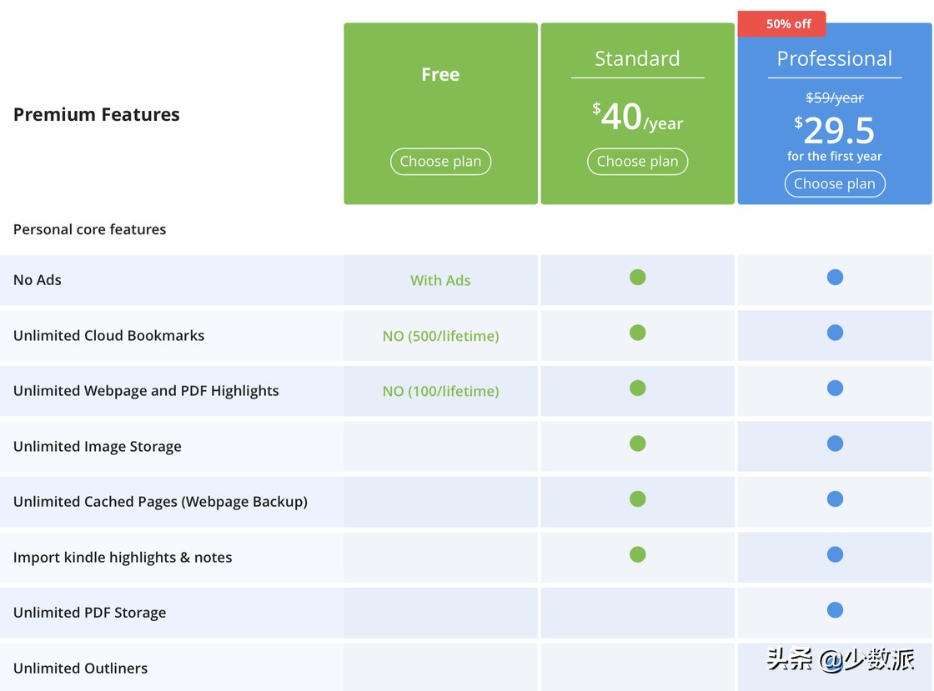Viewport: 934px width, 691px height.
Task: Click Professional dot for Unlimited Image Storage
Action: coord(835,444)
